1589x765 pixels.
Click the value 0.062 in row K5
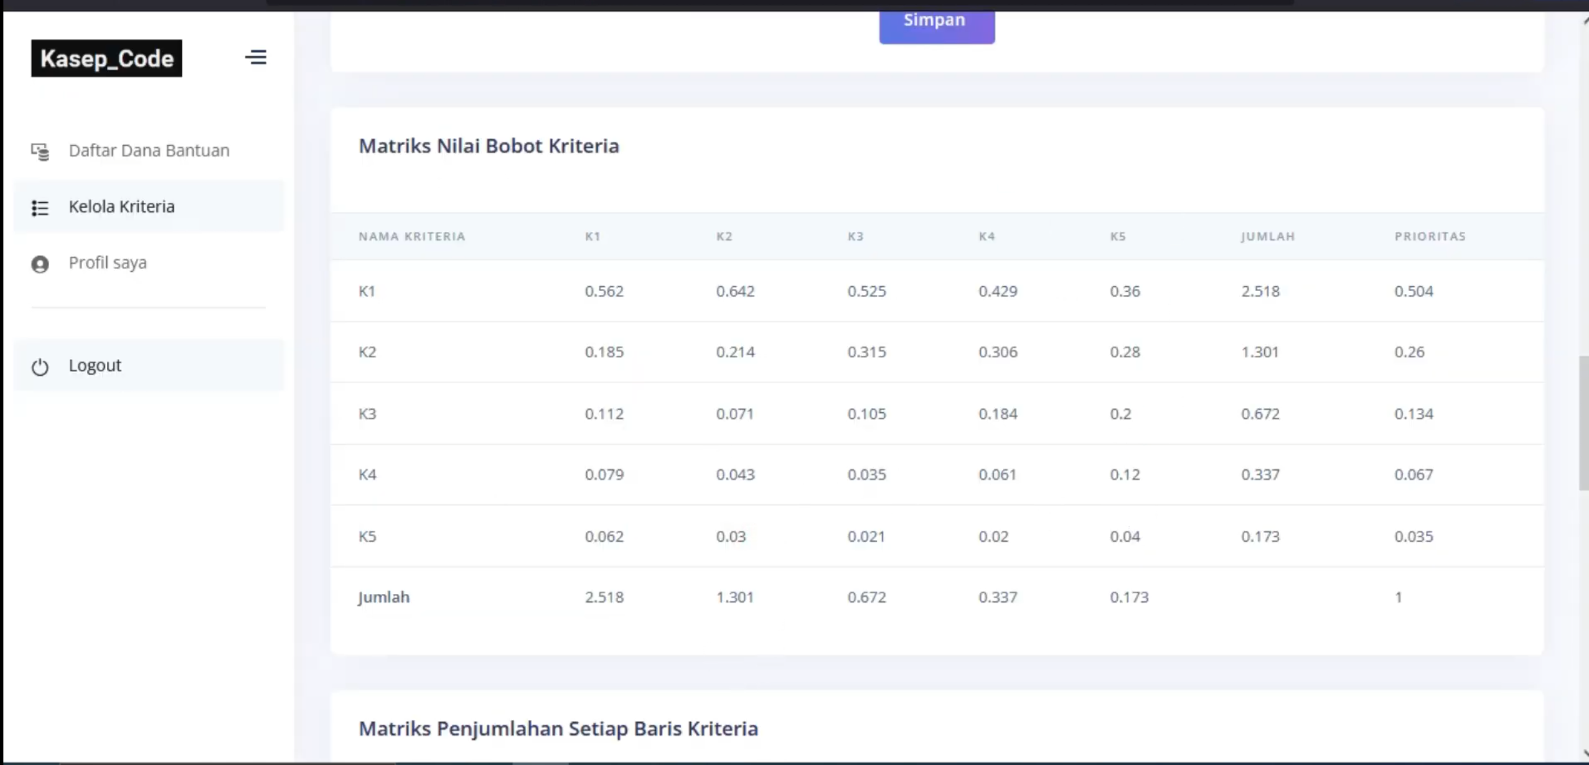click(x=604, y=536)
